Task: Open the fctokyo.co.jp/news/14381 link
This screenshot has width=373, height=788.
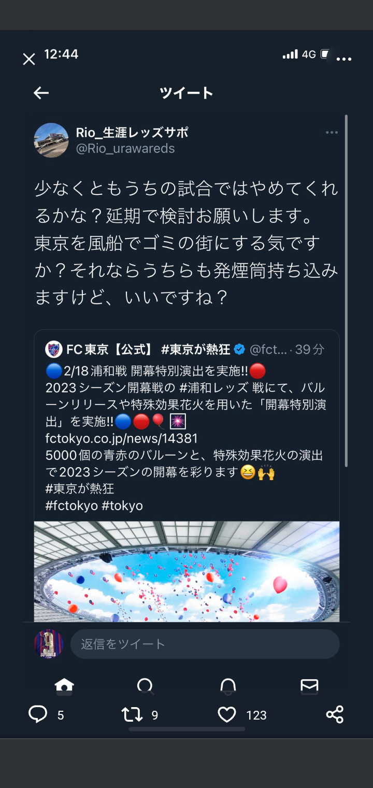Action: [122, 439]
